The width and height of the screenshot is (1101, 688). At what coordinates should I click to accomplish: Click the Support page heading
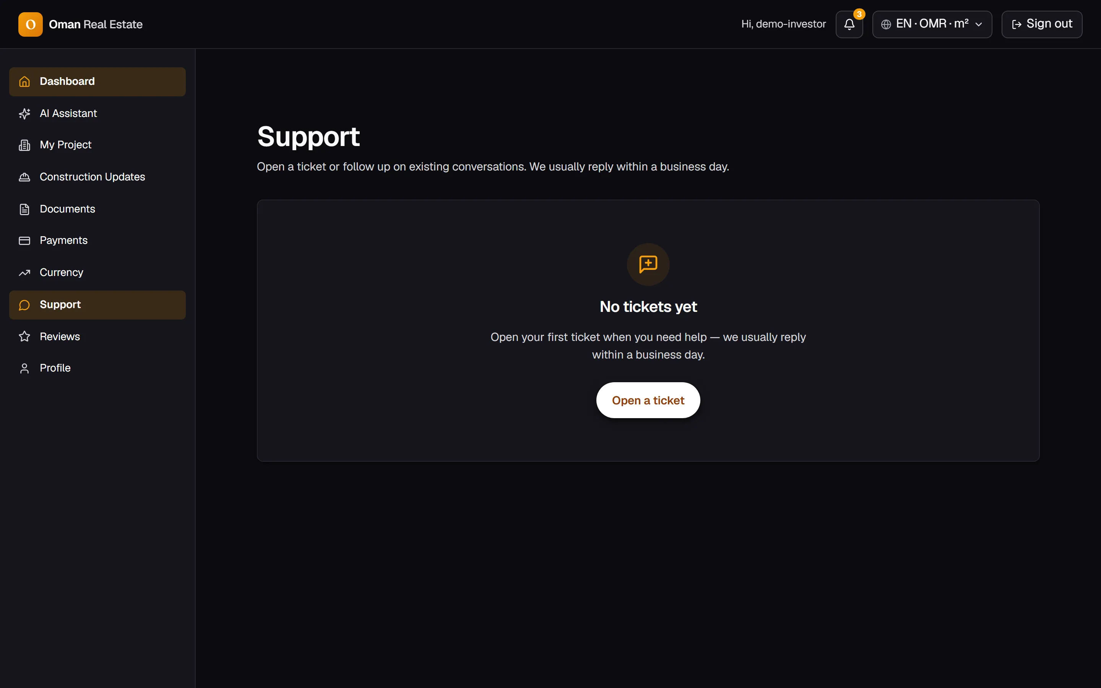tap(309, 136)
